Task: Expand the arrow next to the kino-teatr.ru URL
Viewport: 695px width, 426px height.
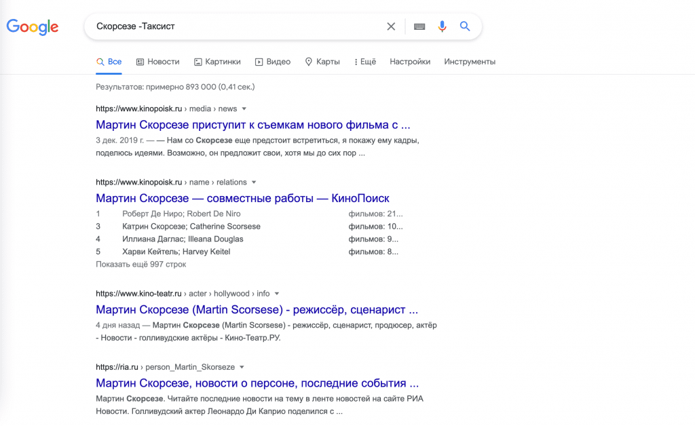Action: click(277, 294)
